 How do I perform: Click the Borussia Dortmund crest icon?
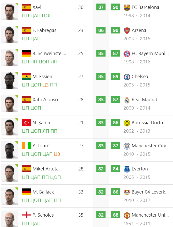(x=127, y=123)
